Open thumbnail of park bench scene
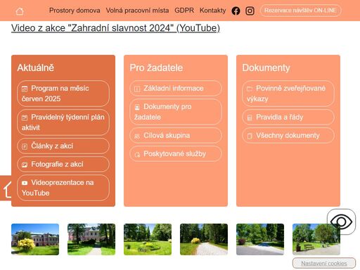The height and width of the screenshot is (270, 360). click(316, 239)
